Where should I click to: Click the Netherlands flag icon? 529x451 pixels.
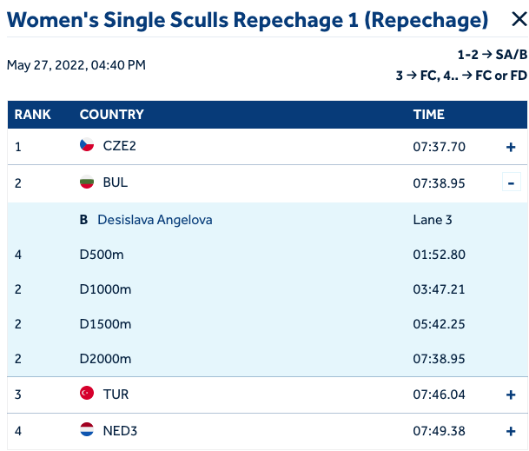(x=87, y=430)
